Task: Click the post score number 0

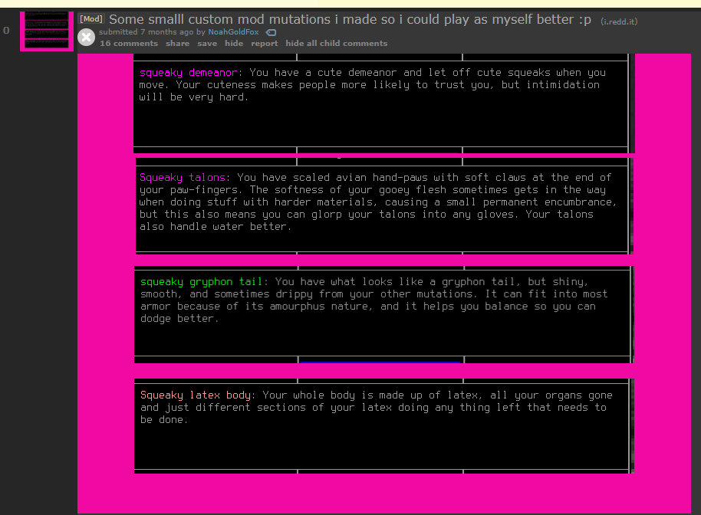Action: (x=6, y=31)
